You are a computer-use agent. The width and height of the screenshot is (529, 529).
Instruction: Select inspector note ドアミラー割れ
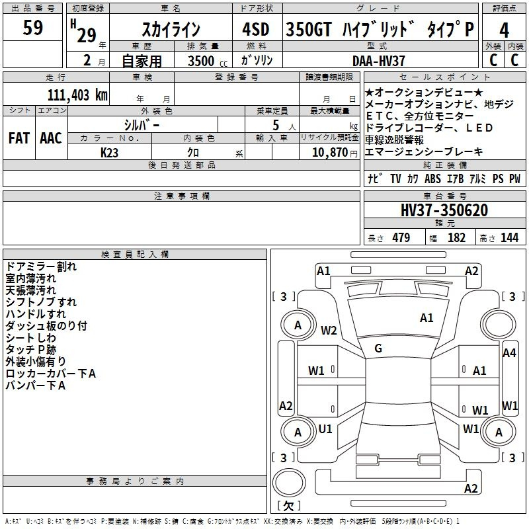(41, 266)
